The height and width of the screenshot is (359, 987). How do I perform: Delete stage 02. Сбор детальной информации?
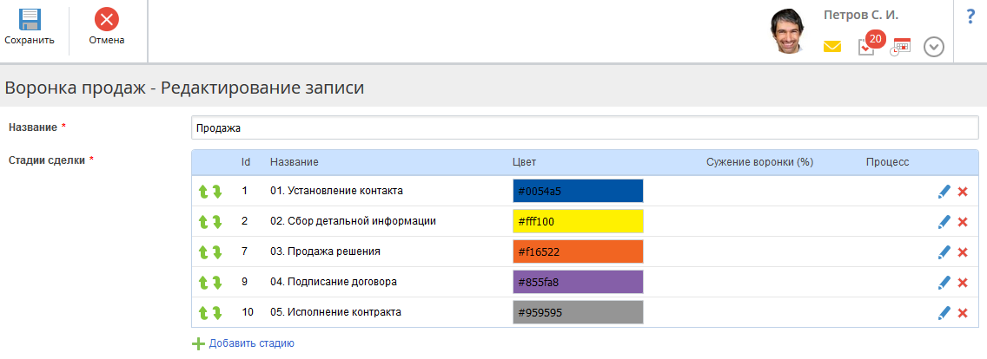[x=963, y=222]
